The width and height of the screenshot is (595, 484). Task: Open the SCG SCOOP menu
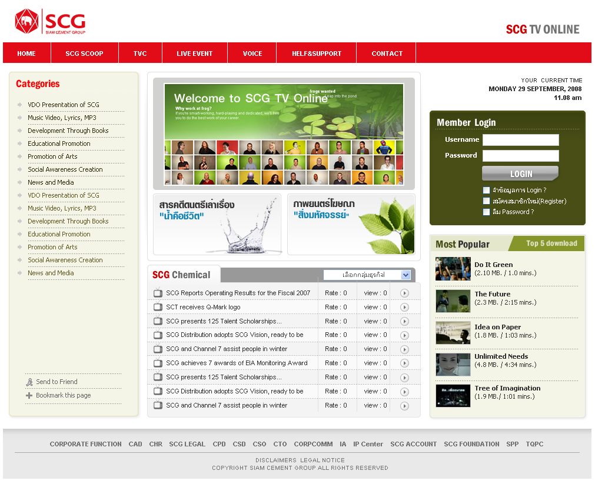[84, 54]
